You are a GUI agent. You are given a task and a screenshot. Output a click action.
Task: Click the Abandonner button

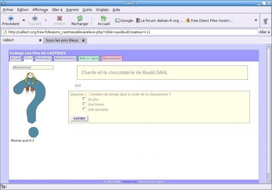tap(33, 67)
